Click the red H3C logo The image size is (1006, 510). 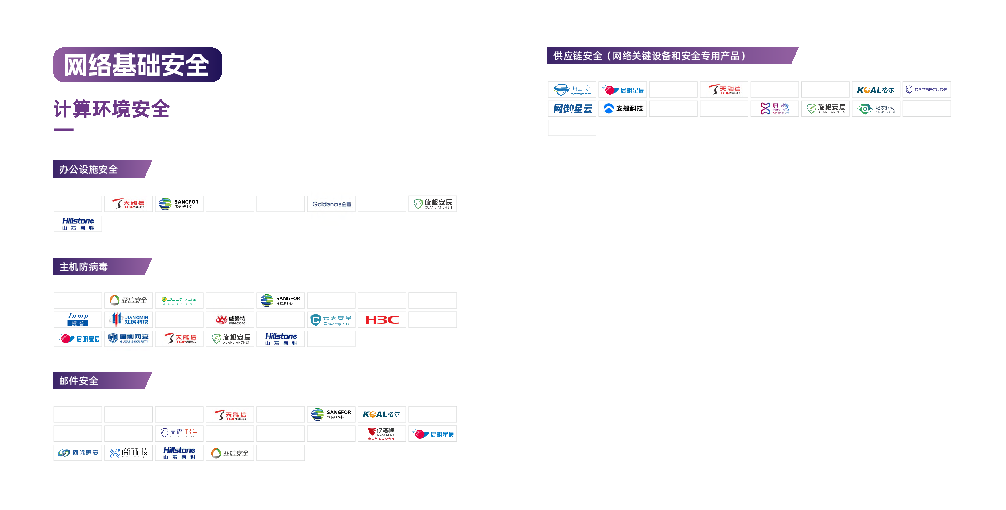pos(382,320)
